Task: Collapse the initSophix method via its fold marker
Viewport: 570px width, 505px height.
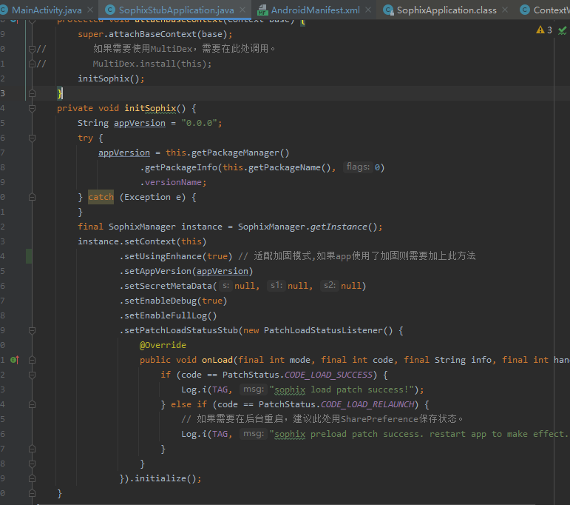Action: [x=32, y=108]
